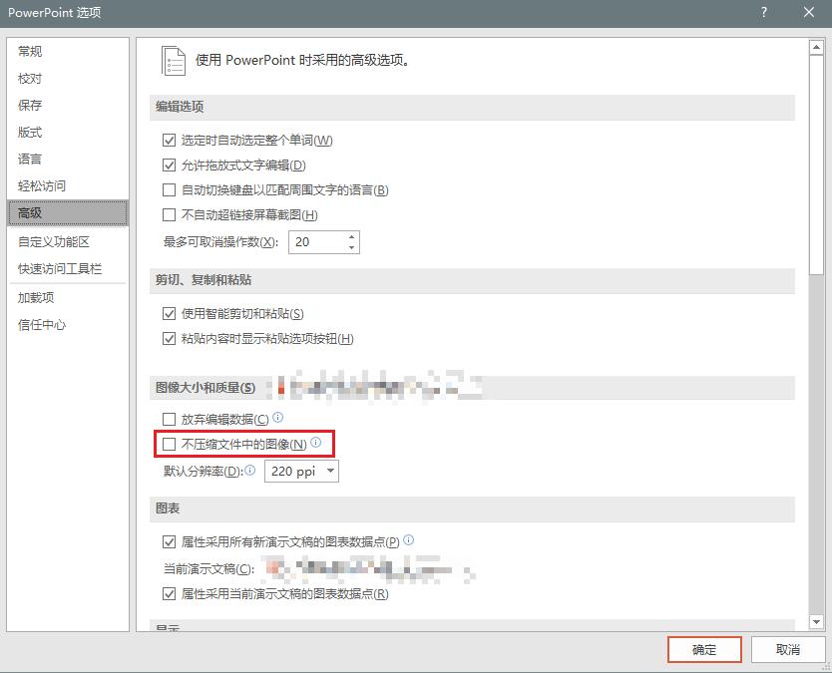The image size is (832, 673).
Task: Open the 默认分辨率 resolution dropdown
Action: pyautogui.click(x=330, y=470)
